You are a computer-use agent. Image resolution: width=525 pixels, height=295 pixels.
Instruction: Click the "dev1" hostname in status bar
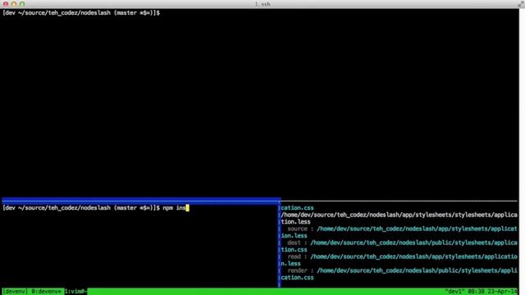tap(454, 292)
